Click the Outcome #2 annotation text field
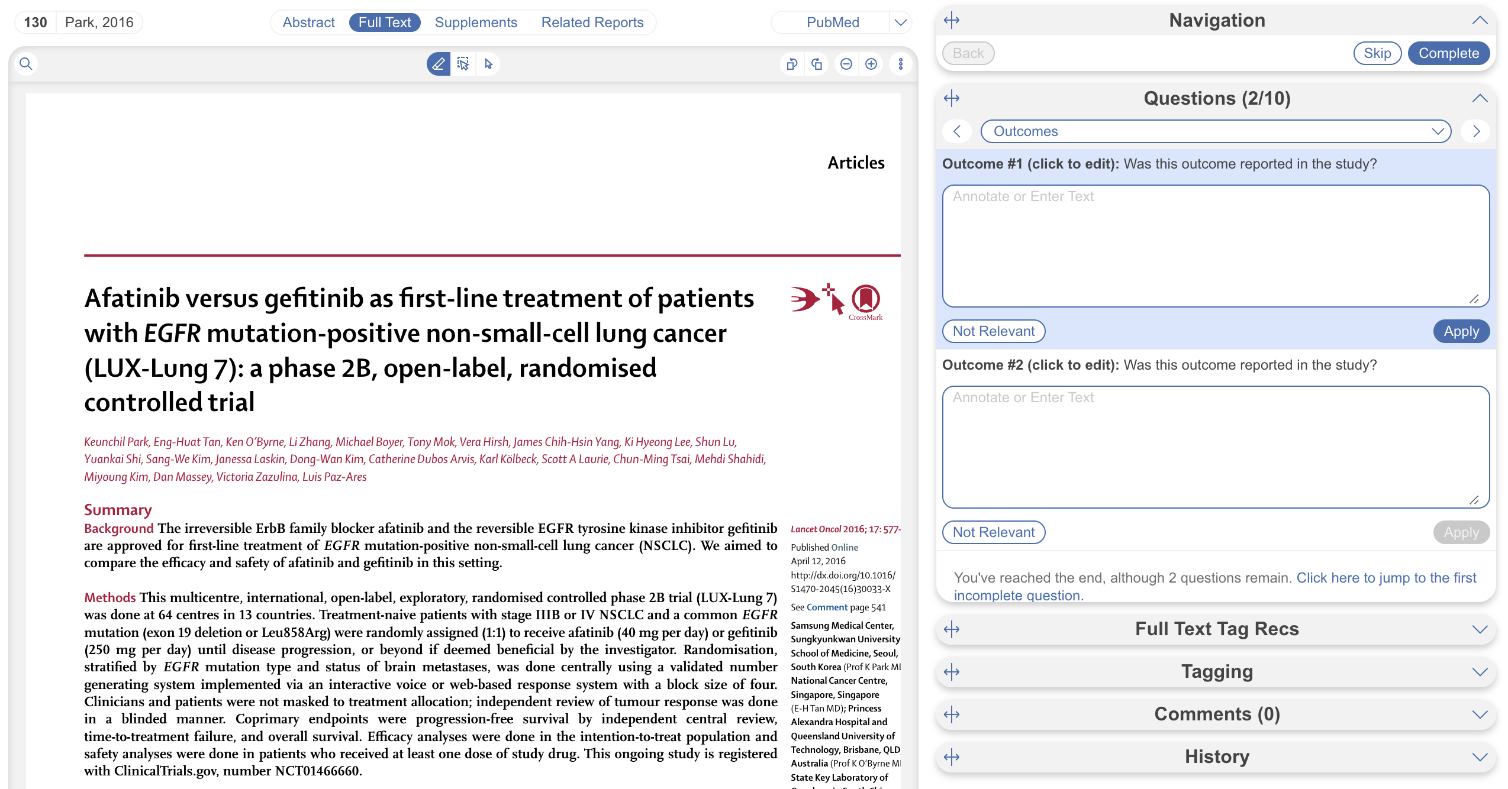This screenshot has width=1508, height=789. [x=1216, y=447]
